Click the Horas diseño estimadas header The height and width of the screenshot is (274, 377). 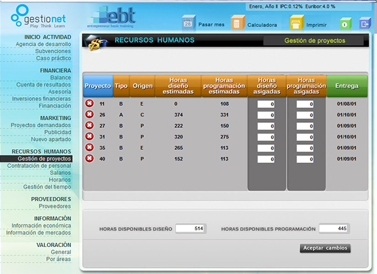pyautogui.click(x=178, y=86)
